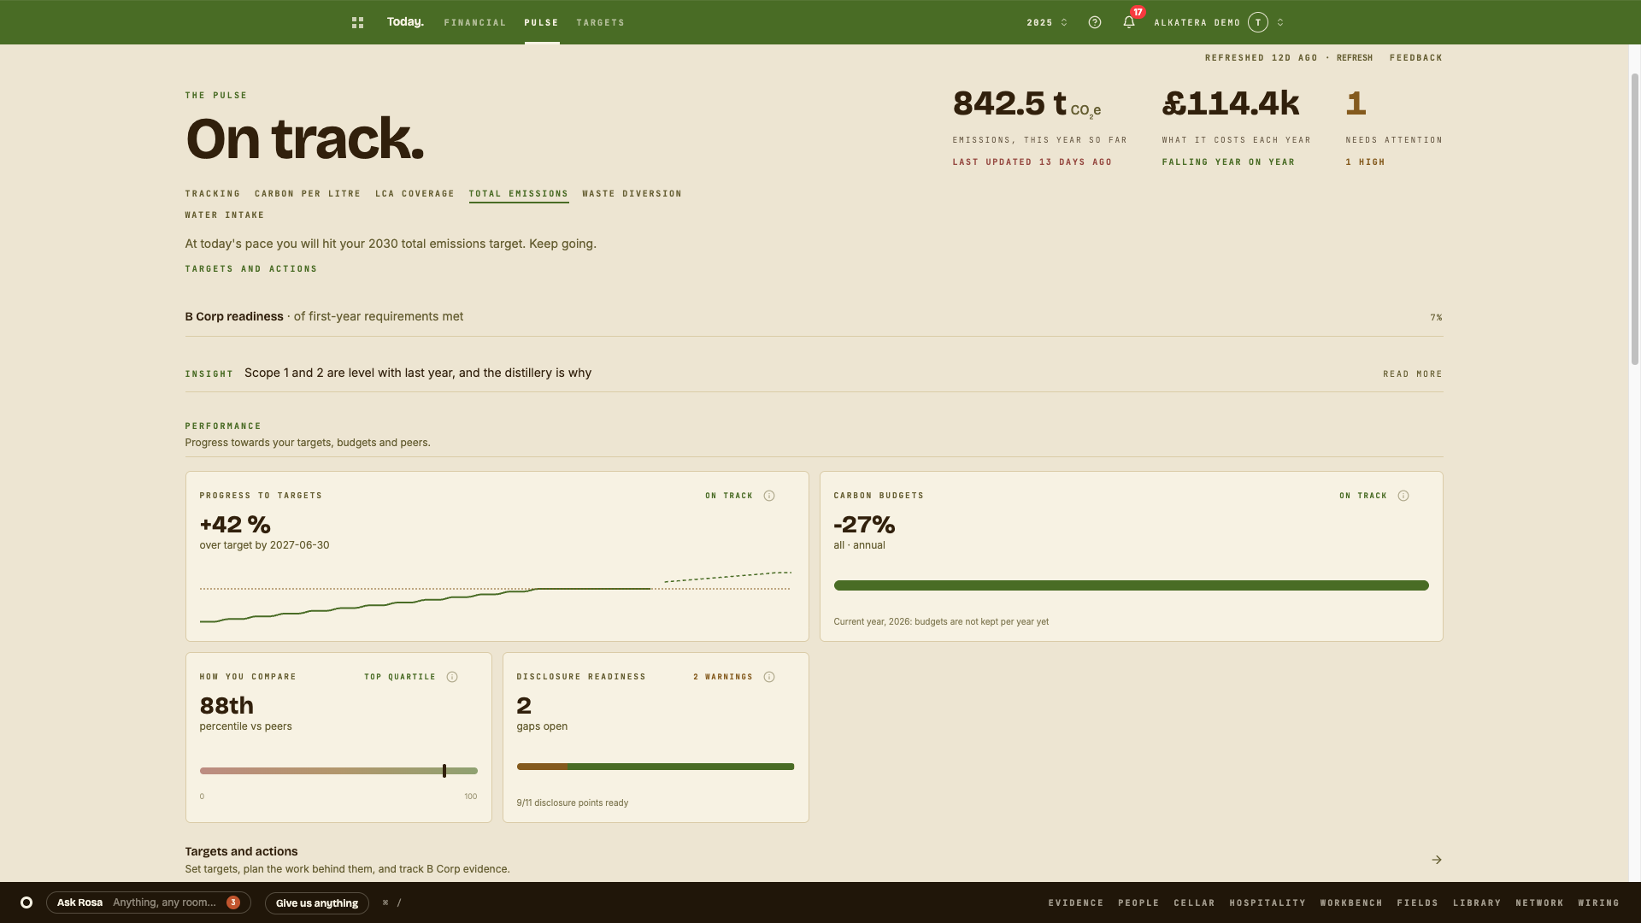
Task: Expand the Alkatera Demo account chevron
Action: tap(1280, 23)
